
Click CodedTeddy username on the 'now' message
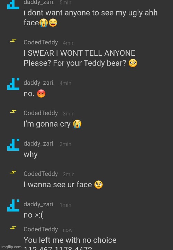41,229
